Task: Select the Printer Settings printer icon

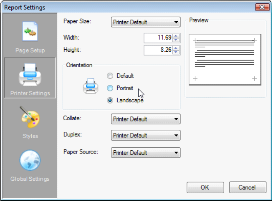Action: 30,75
